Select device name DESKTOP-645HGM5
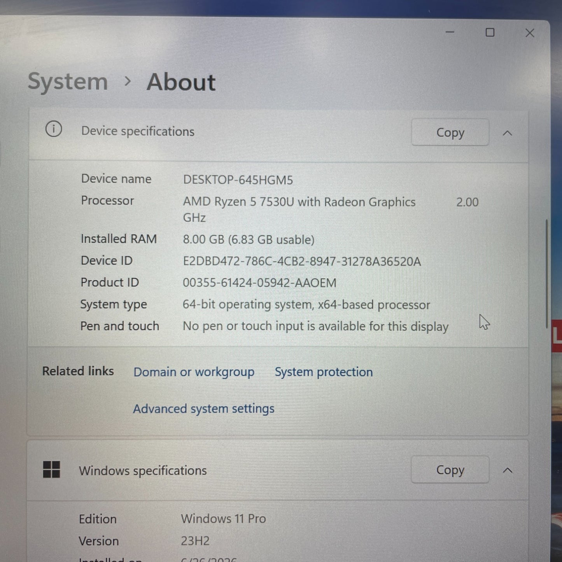Viewport: 562px width, 562px height. (238, 180)
